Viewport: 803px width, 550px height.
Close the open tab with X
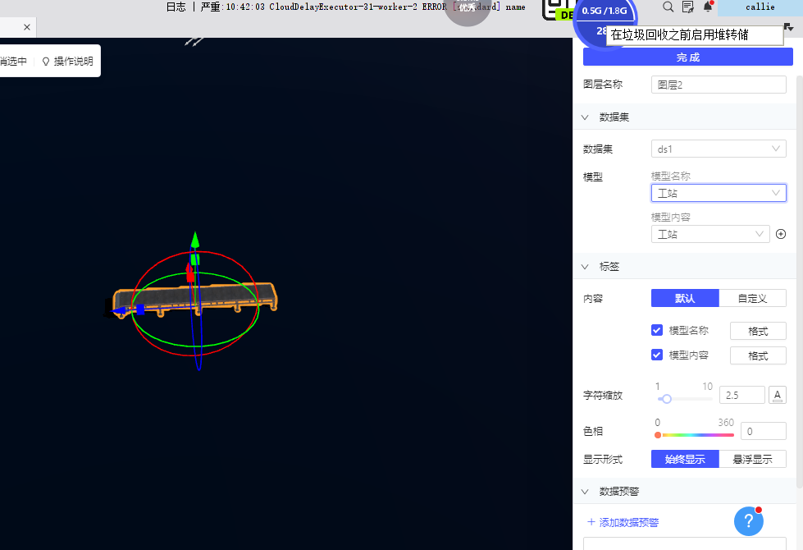26,27
